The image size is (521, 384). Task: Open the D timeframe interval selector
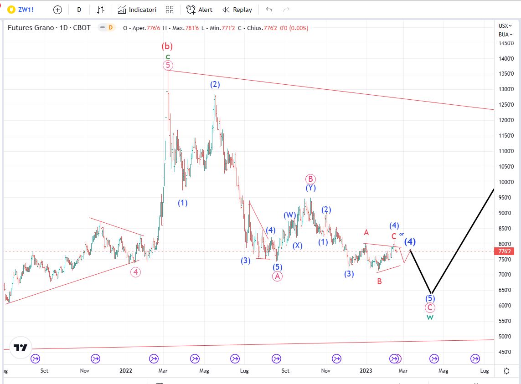click(79, 10)
